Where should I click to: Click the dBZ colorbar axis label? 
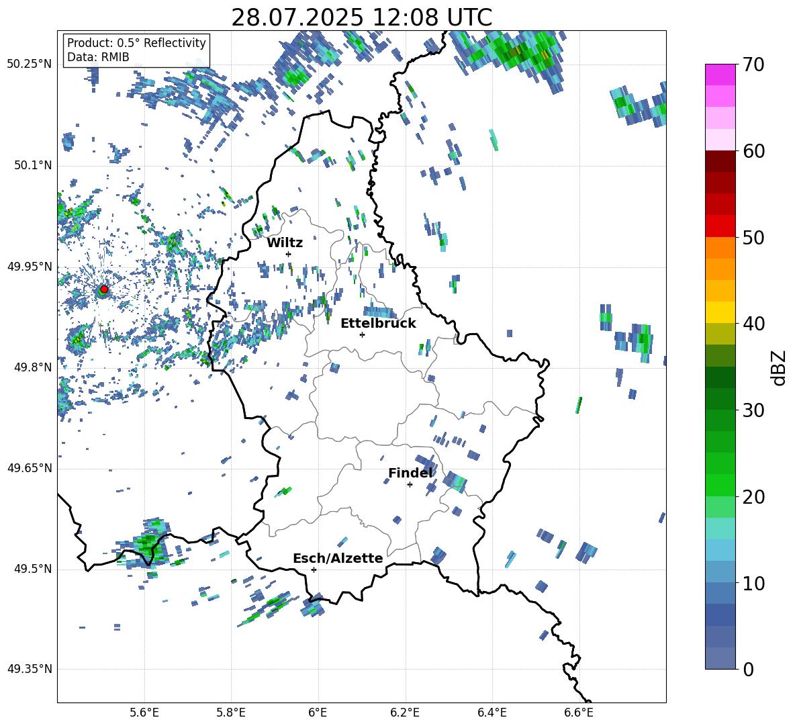780,367
